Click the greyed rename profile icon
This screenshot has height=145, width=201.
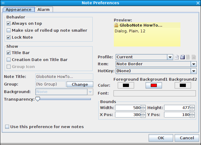coord(188,57)
